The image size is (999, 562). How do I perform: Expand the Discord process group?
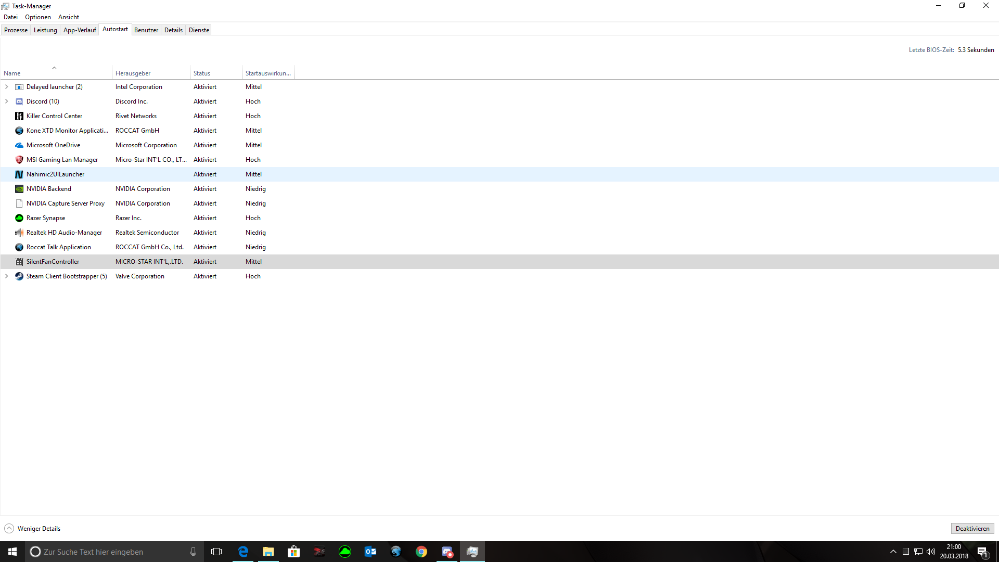coord(7,101)
